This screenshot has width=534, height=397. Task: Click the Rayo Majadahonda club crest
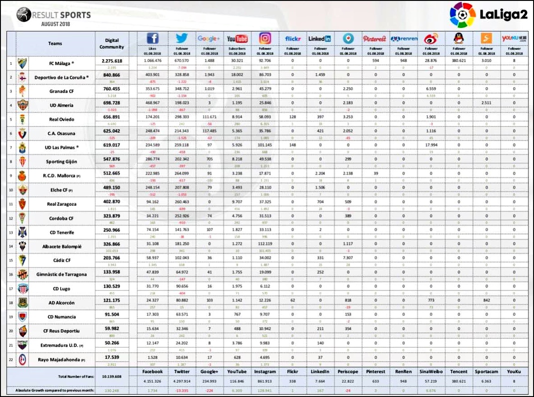[22, 360]
